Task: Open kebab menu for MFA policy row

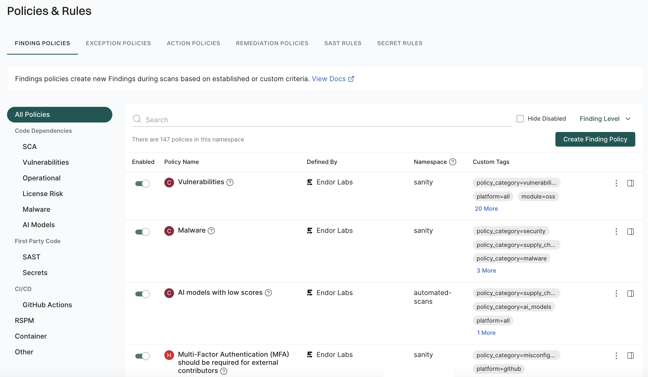Action: pyautogui.click(x=616, y=355)
